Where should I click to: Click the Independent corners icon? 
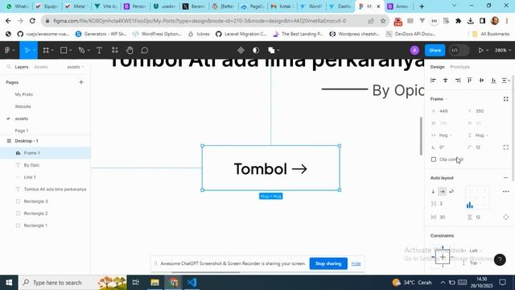506,147
